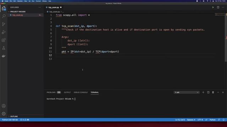The width and height of the screenshot is (227, 127).
Task: Click the feedback icon in the status bar
Action: point(219,120)
